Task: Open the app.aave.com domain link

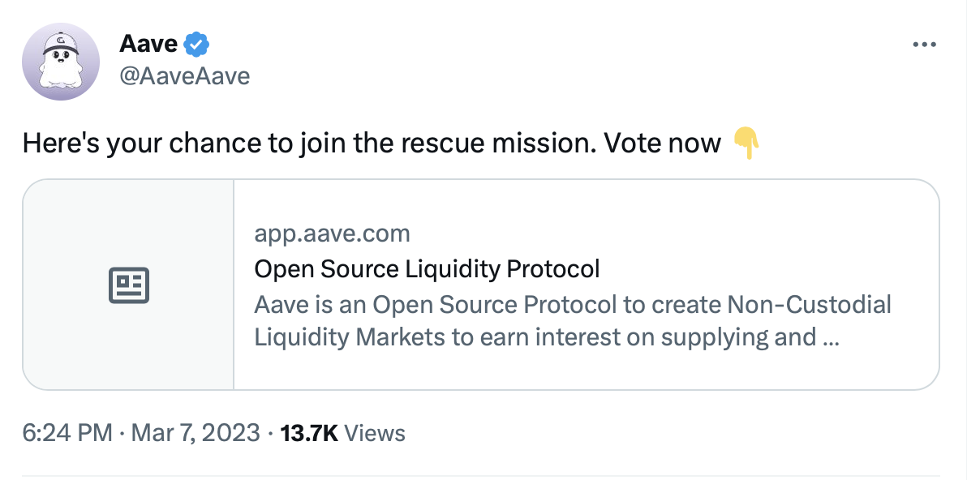Action: (x=332, y=234)
